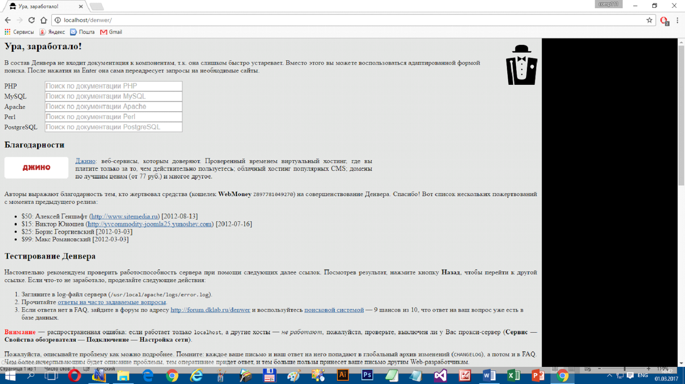The image size is (685, 384).
Task: Open the 'поисковой системой' link
Action: point(334,310)
